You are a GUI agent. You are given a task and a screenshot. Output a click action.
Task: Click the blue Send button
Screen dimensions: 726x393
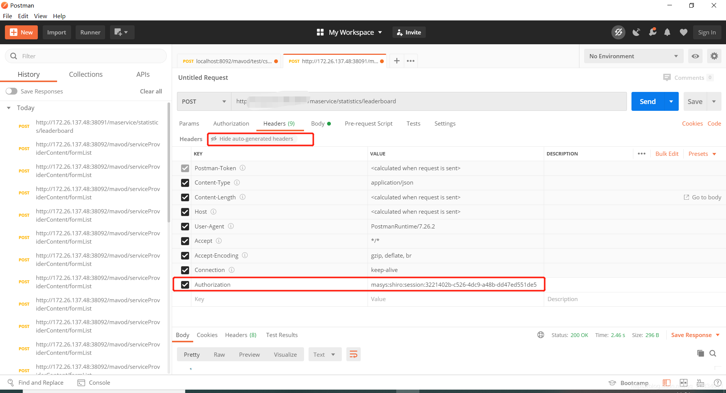(648, 101)
